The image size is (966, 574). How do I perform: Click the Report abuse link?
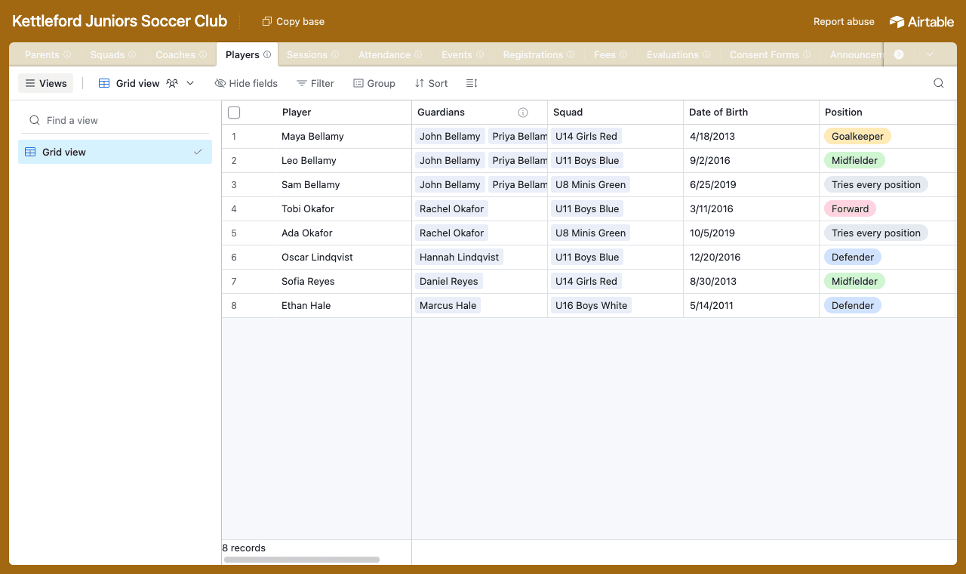844,22
